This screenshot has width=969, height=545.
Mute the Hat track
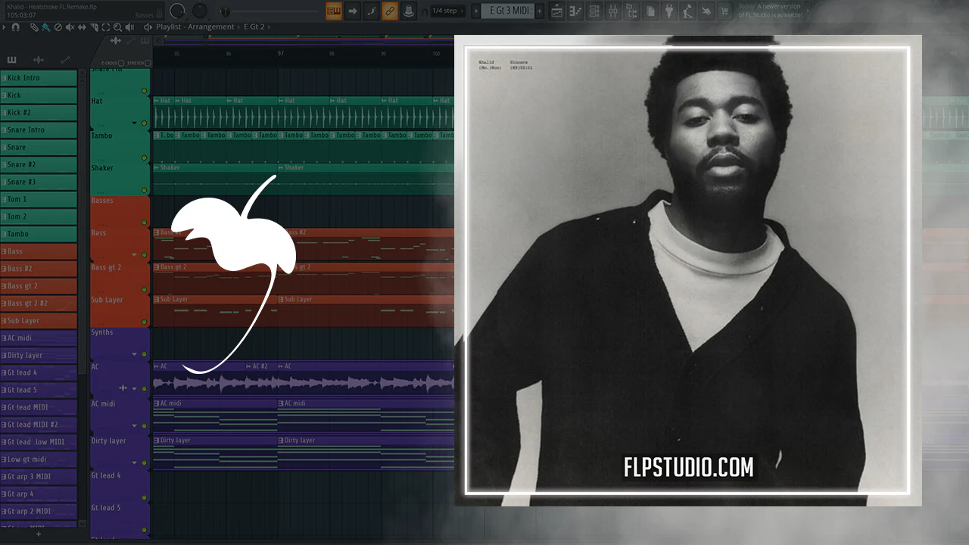[144, 123]
